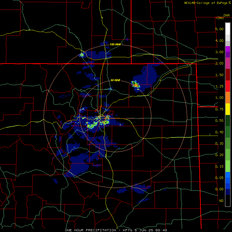Click the 4.00 legend value
The image size is (232, 232).
(x=219, y=40)
